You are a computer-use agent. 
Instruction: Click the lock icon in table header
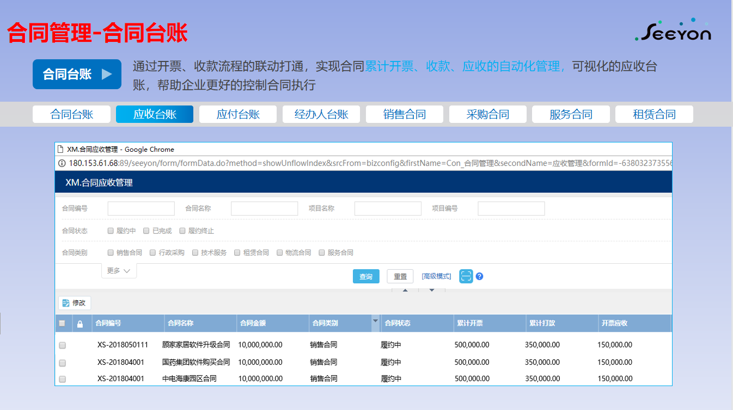pos(80,324)
